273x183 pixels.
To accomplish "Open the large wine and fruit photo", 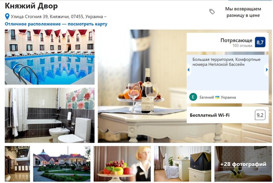I will click(142, 86).
